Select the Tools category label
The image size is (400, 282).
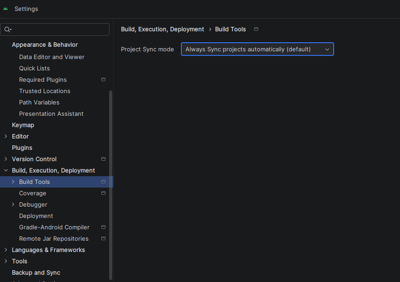pyautogui.click(x=20, y=261)
